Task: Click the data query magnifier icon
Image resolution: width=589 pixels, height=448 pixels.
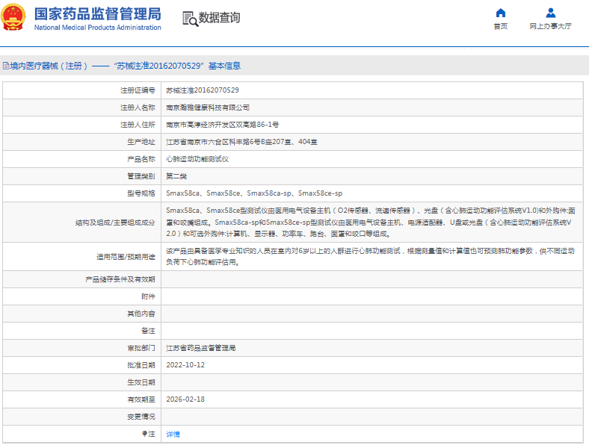Action: click(x=189, y=19)
